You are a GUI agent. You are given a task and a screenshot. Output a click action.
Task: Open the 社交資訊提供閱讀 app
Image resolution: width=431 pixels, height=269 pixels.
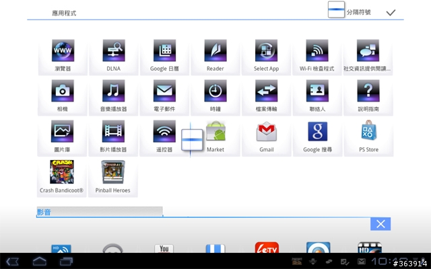[368, 56]
